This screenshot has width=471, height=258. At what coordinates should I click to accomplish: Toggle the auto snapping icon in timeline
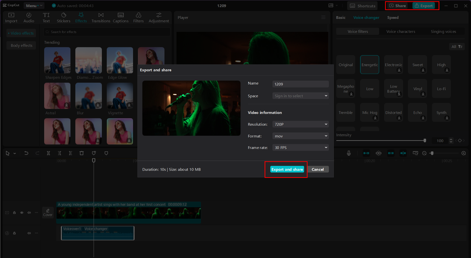coord(378,153)
